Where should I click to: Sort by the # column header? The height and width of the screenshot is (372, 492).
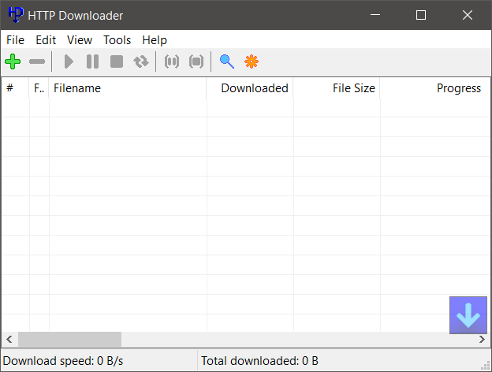(x=16, y=87)
